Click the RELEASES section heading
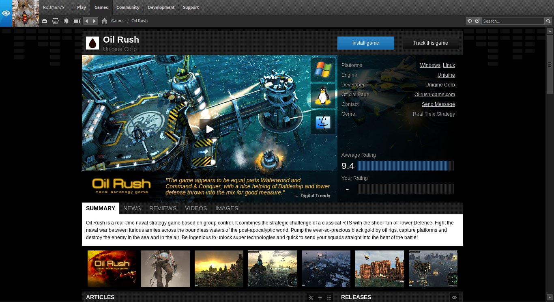 (356, 297)
